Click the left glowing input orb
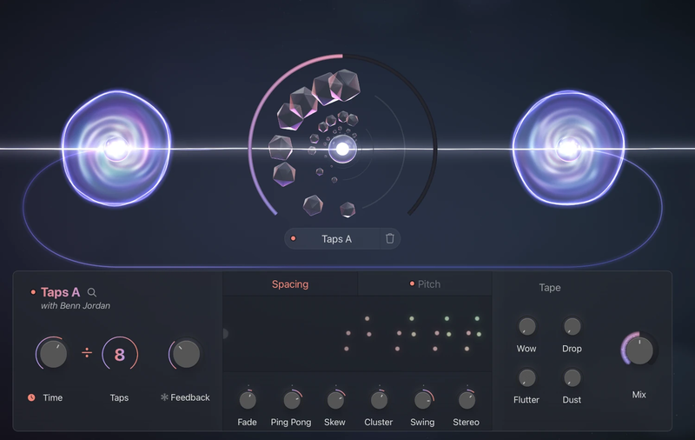 pos(116,149)
